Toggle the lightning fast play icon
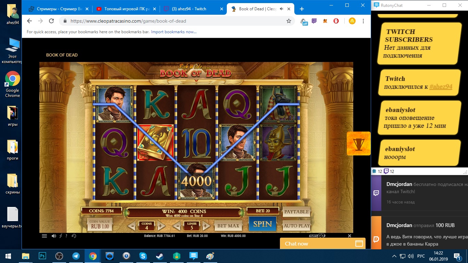The width and height of the screenshot is (468, 263). [61, 236]
